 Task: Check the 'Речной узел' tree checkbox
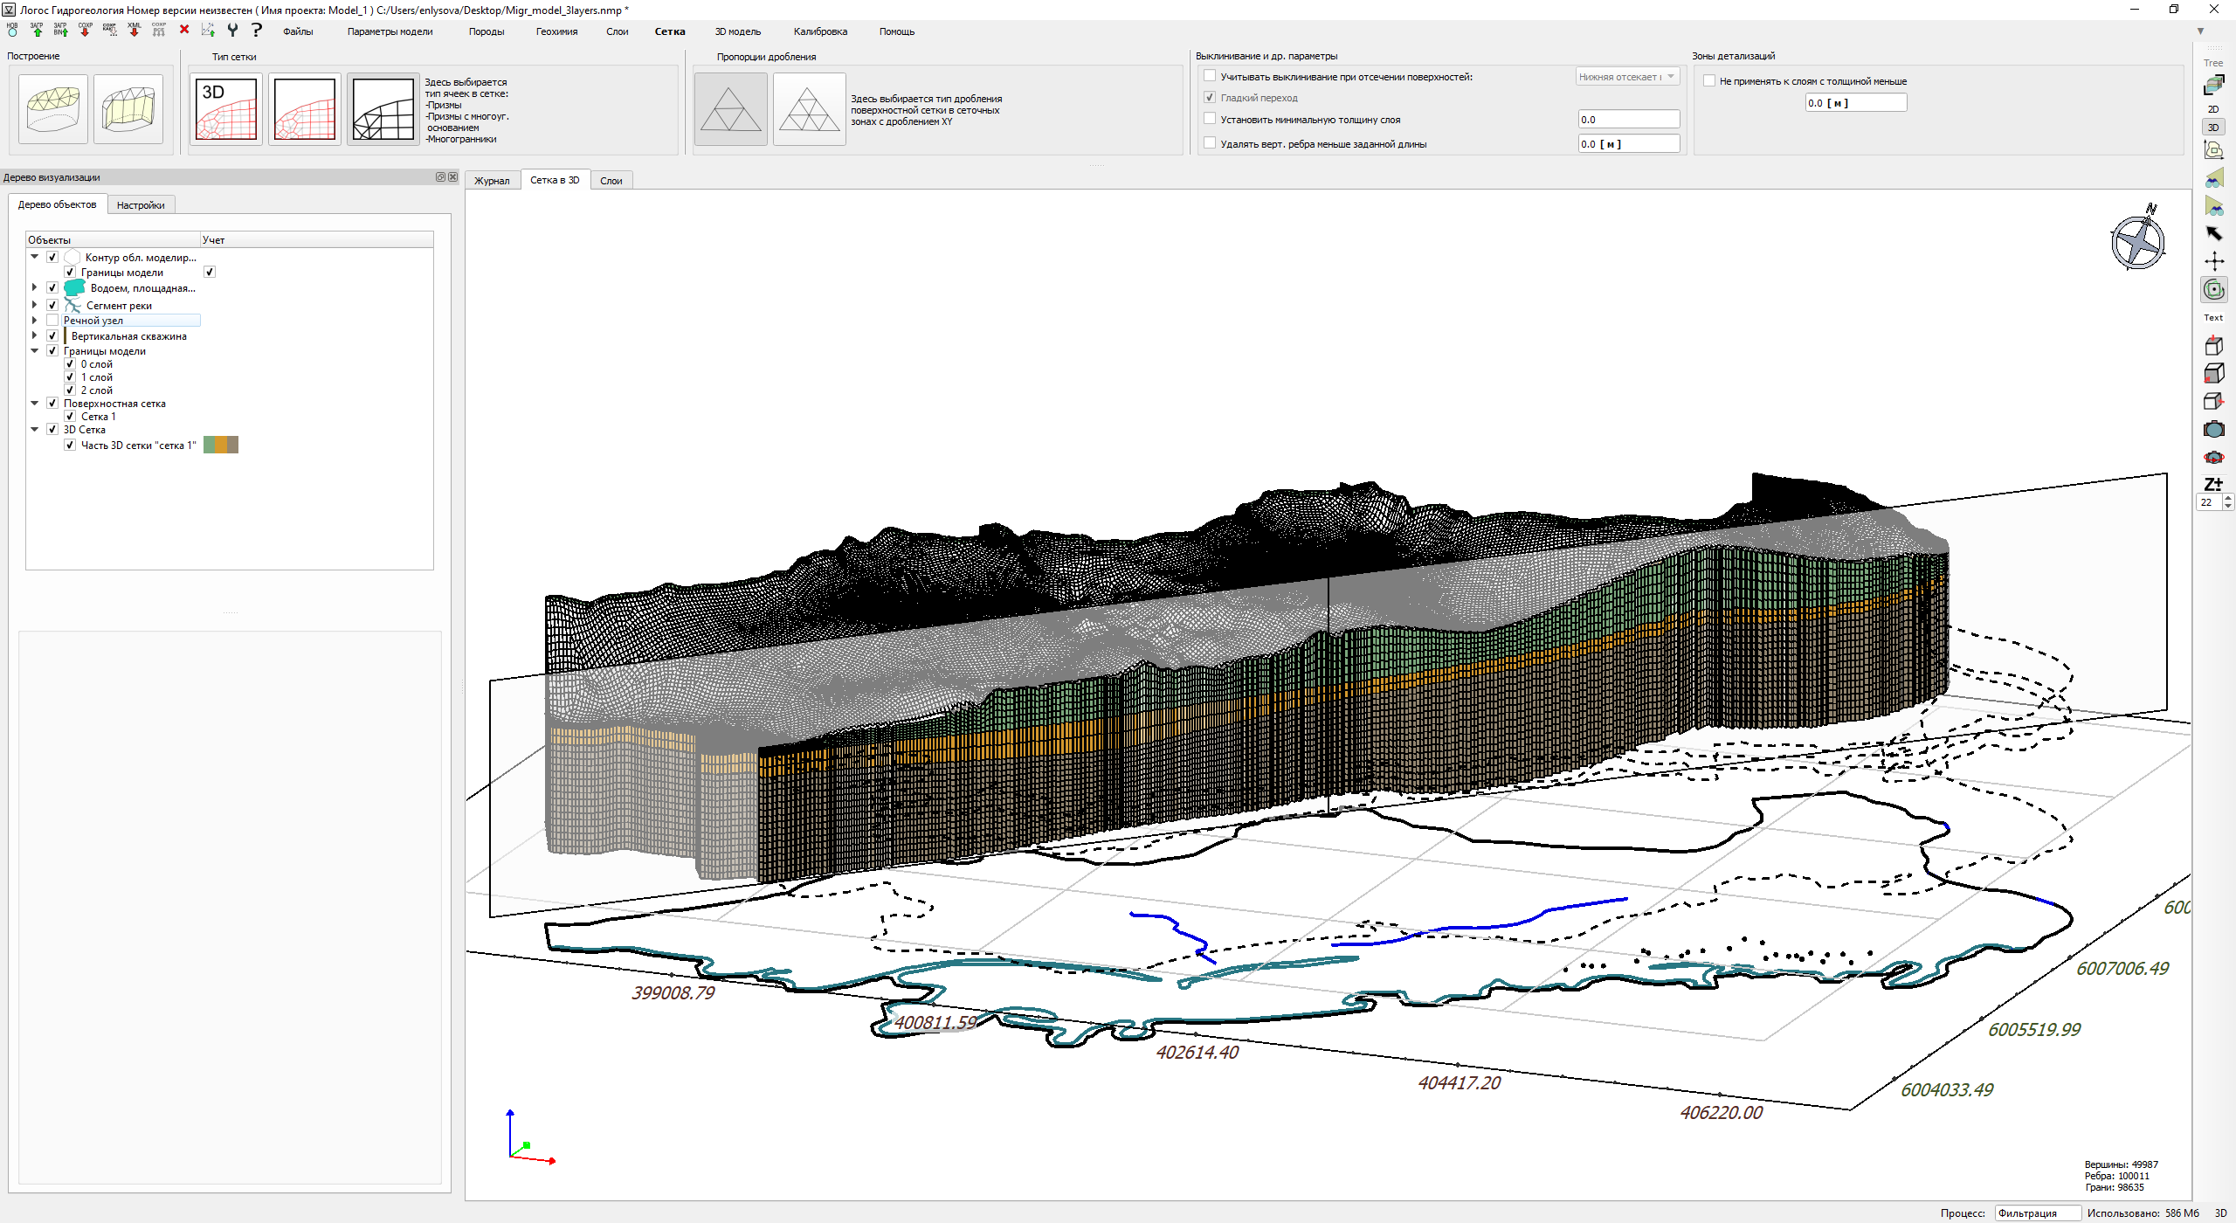52,321
